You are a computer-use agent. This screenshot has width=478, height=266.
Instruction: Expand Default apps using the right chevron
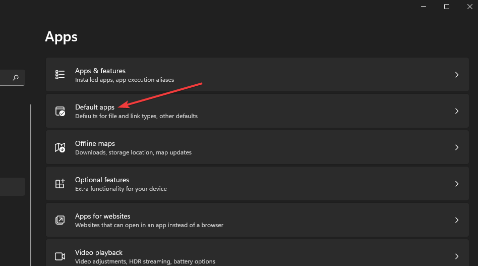tap(456, 111)
